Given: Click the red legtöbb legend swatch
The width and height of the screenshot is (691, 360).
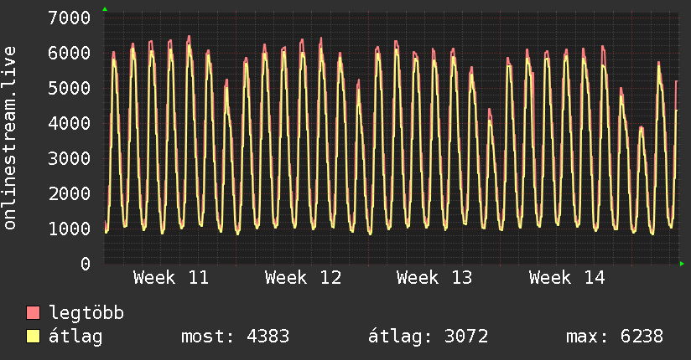Looking at the screenshot, I should (34, 314).
